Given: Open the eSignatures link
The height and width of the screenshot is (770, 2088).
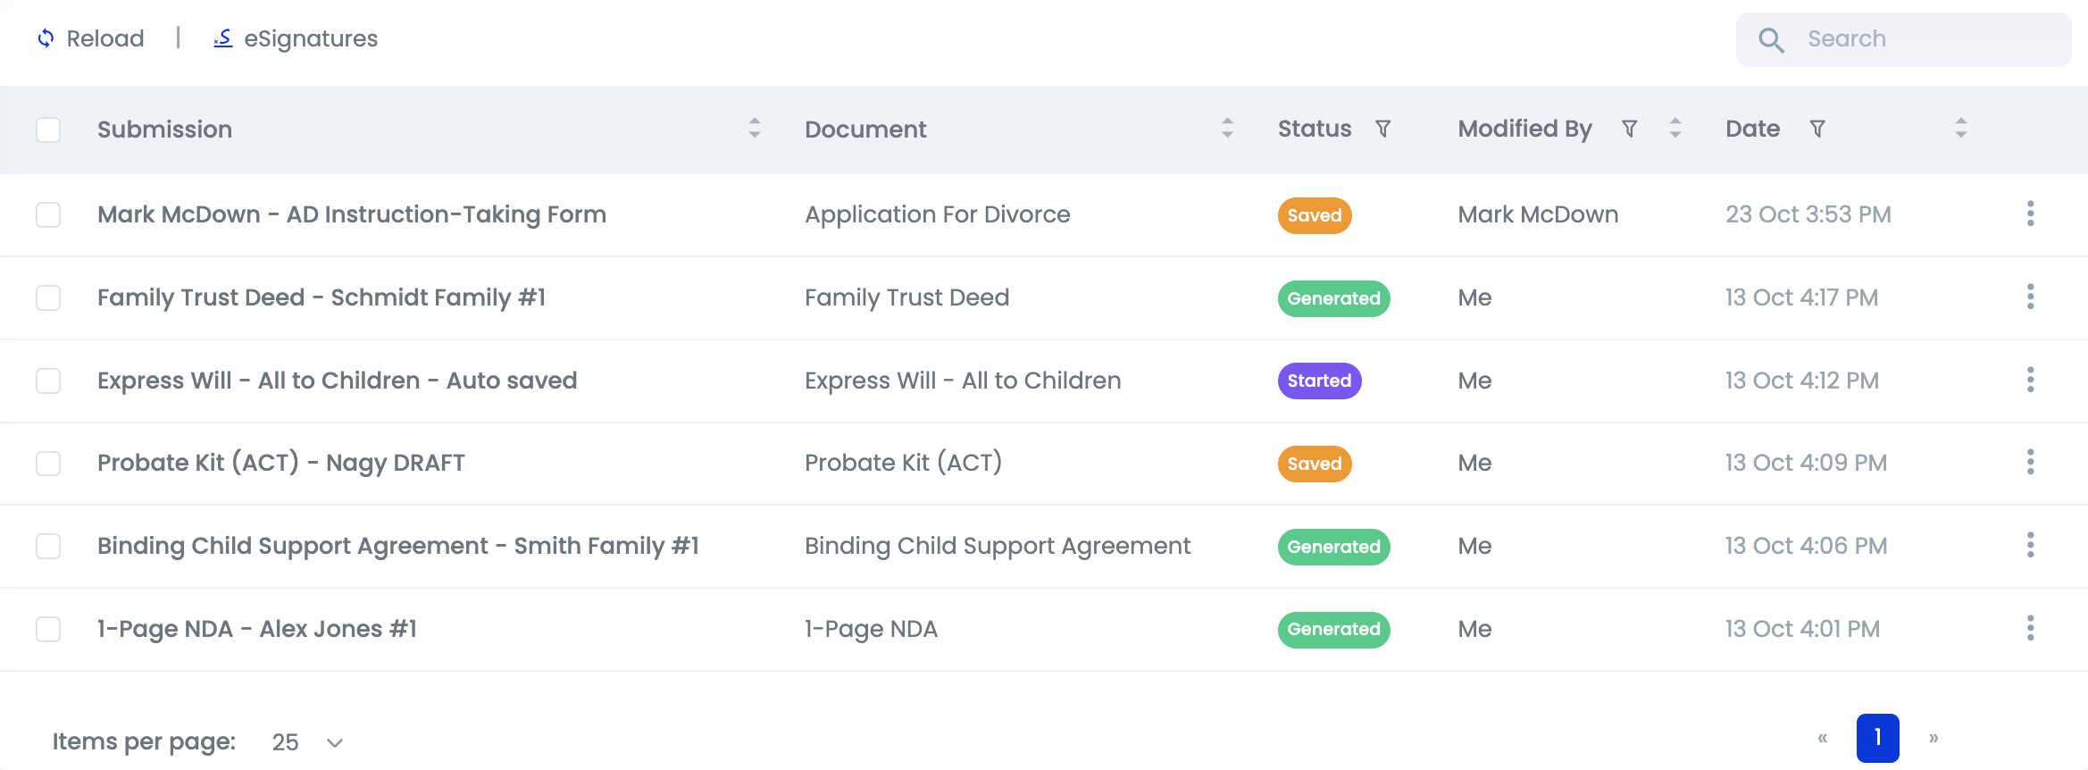Looking at the screenshot, I should point(296,38).
